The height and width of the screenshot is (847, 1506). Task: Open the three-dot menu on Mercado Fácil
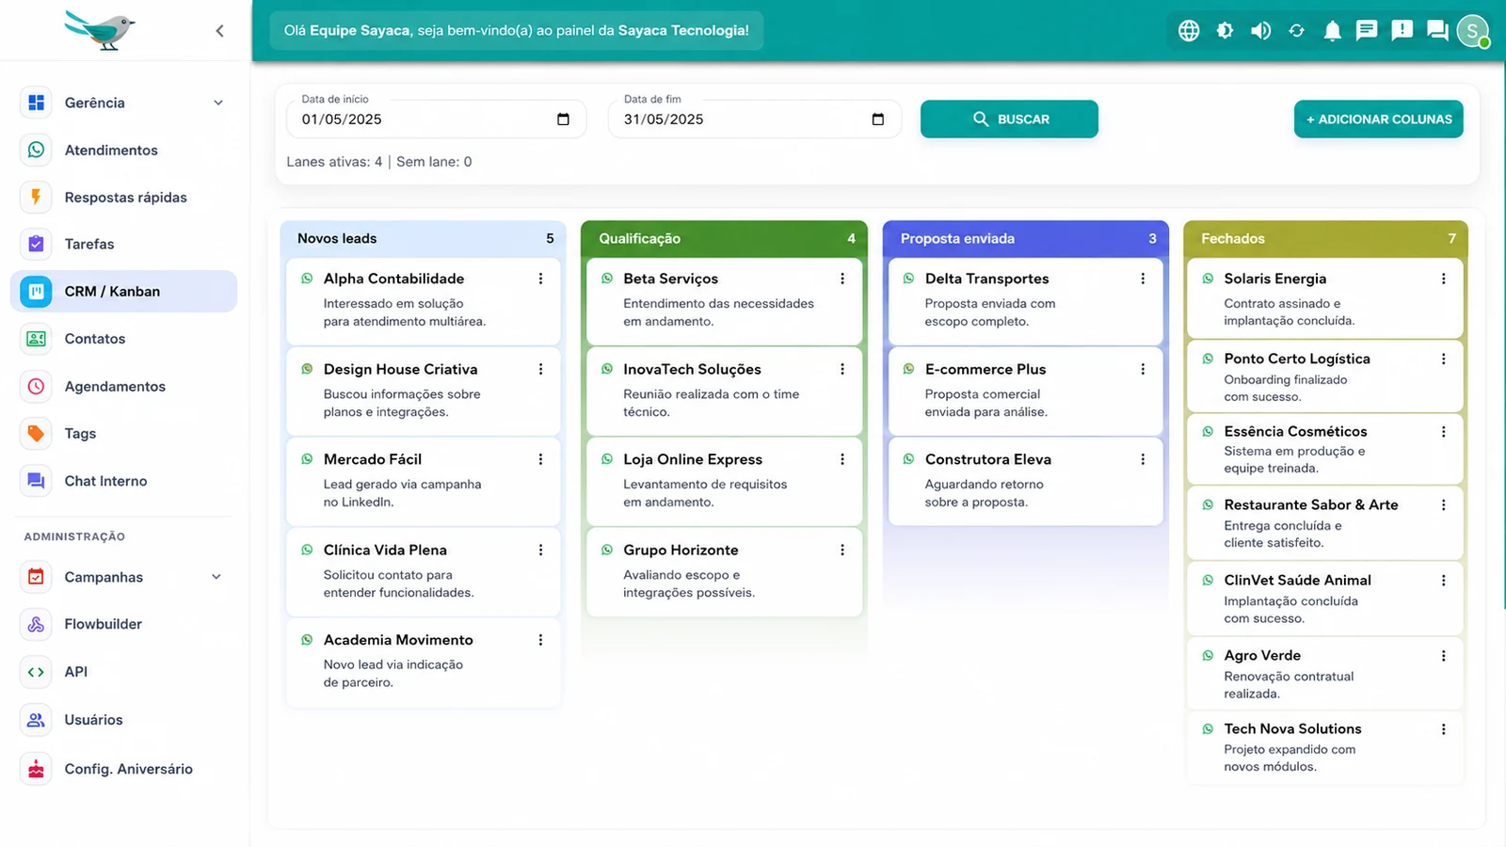[540, 459]
